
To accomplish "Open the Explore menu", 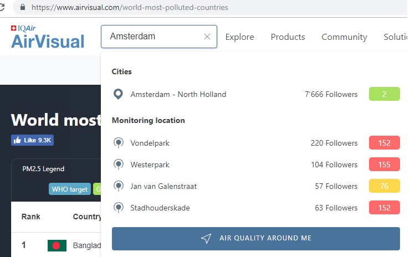I will pos(239,37).
